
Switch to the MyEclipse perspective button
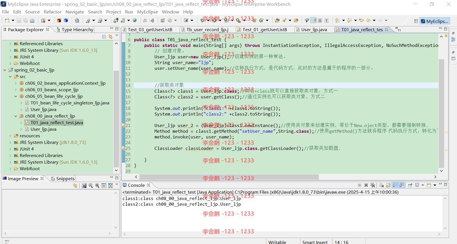pos(435,21)
